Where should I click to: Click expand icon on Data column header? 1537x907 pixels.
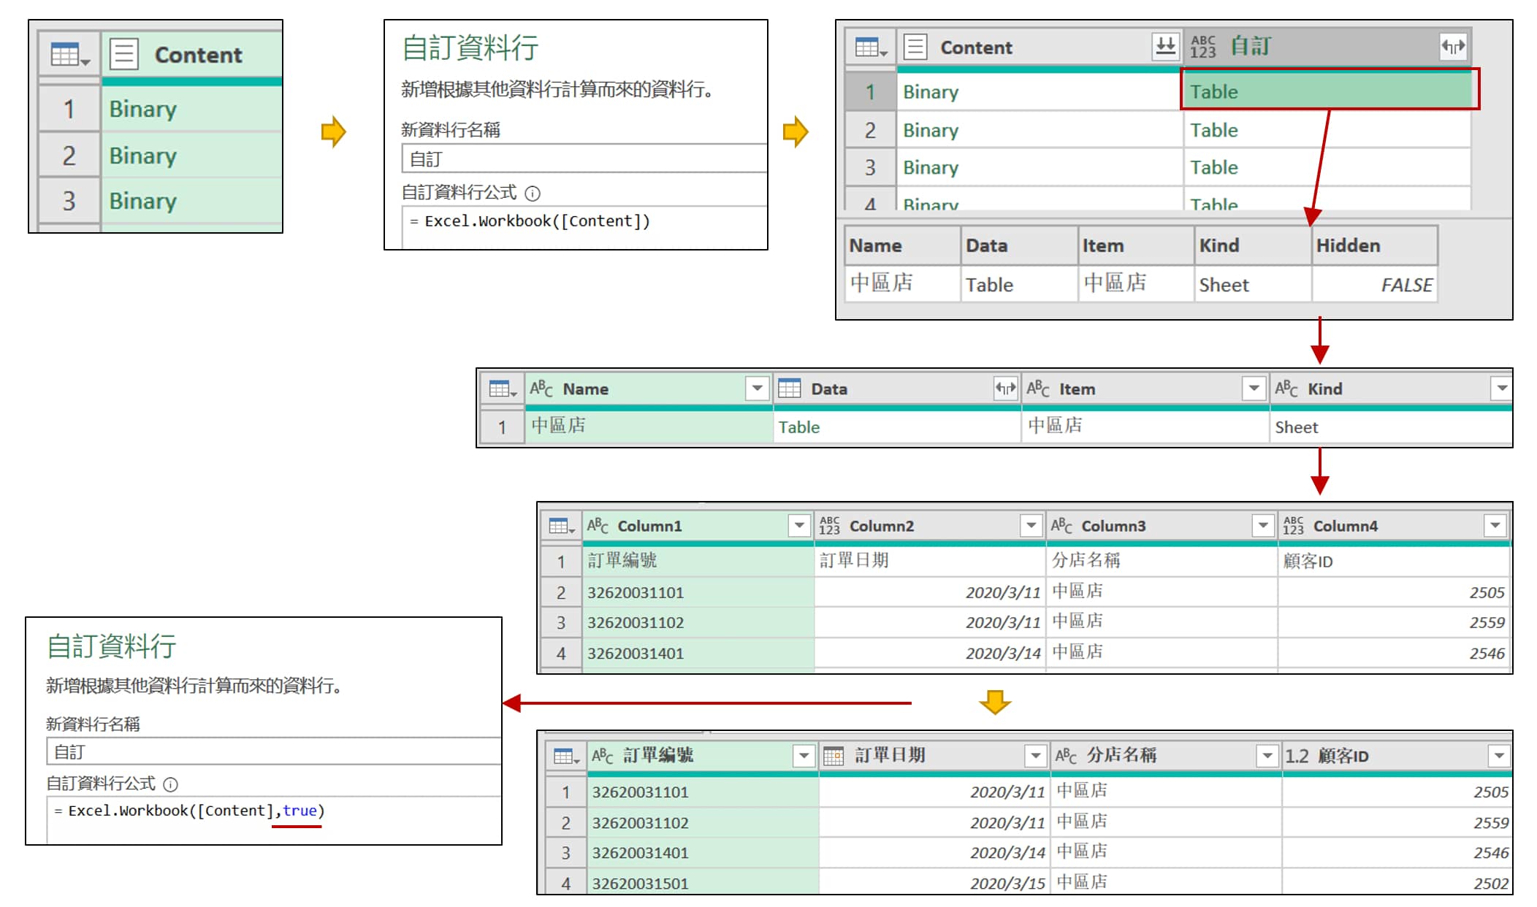(x=1005, y=389)
